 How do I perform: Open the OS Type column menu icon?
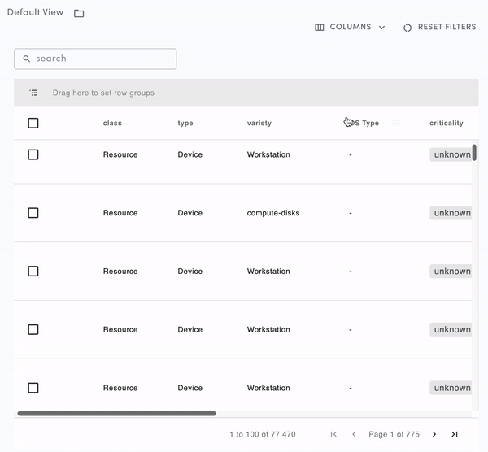396,123
